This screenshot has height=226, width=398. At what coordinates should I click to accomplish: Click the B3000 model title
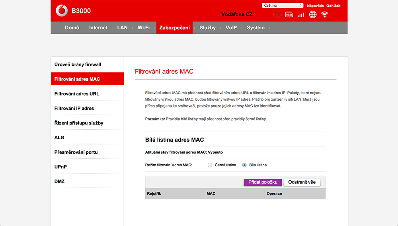tap(81, 11)
